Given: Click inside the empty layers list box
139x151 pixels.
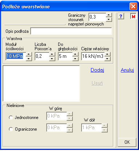Looking at the screenshot, I should click(41, 83).
